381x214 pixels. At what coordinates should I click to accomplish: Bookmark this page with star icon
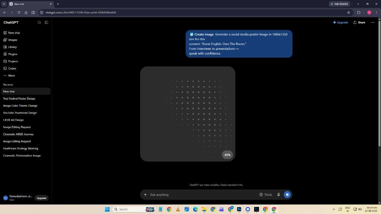(x=348, y=12)
